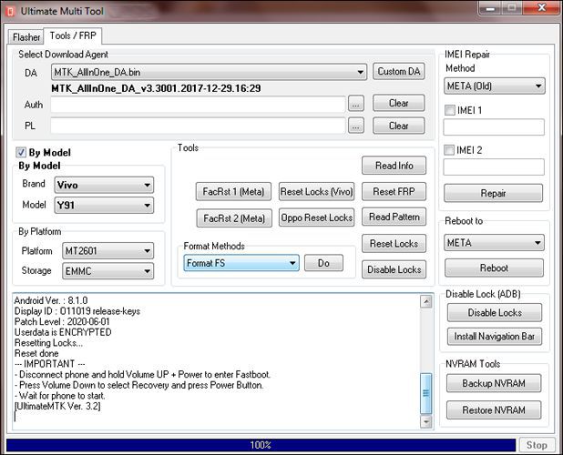
Task: Click the IMEI 2 input field
Action: 494,167
